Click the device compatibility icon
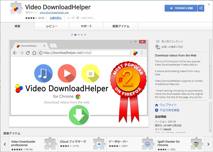This screenshot has width=213, height=152. tap(158, 47)
